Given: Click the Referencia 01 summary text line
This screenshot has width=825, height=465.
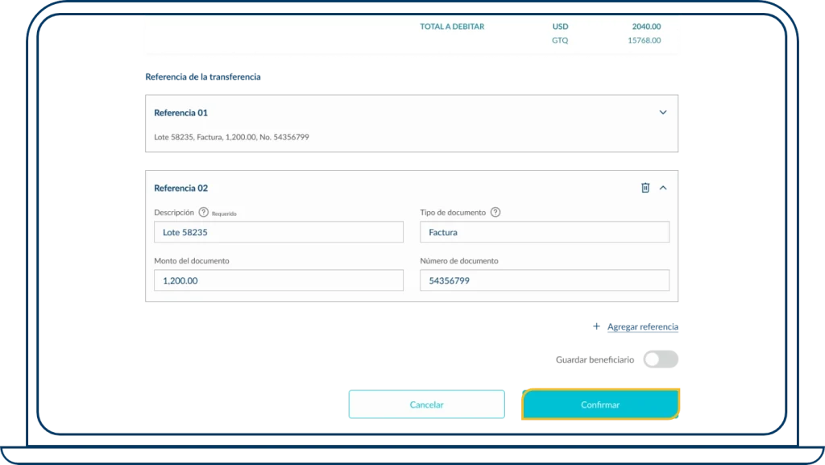Looking at the screenshot, I should (231, 137).
